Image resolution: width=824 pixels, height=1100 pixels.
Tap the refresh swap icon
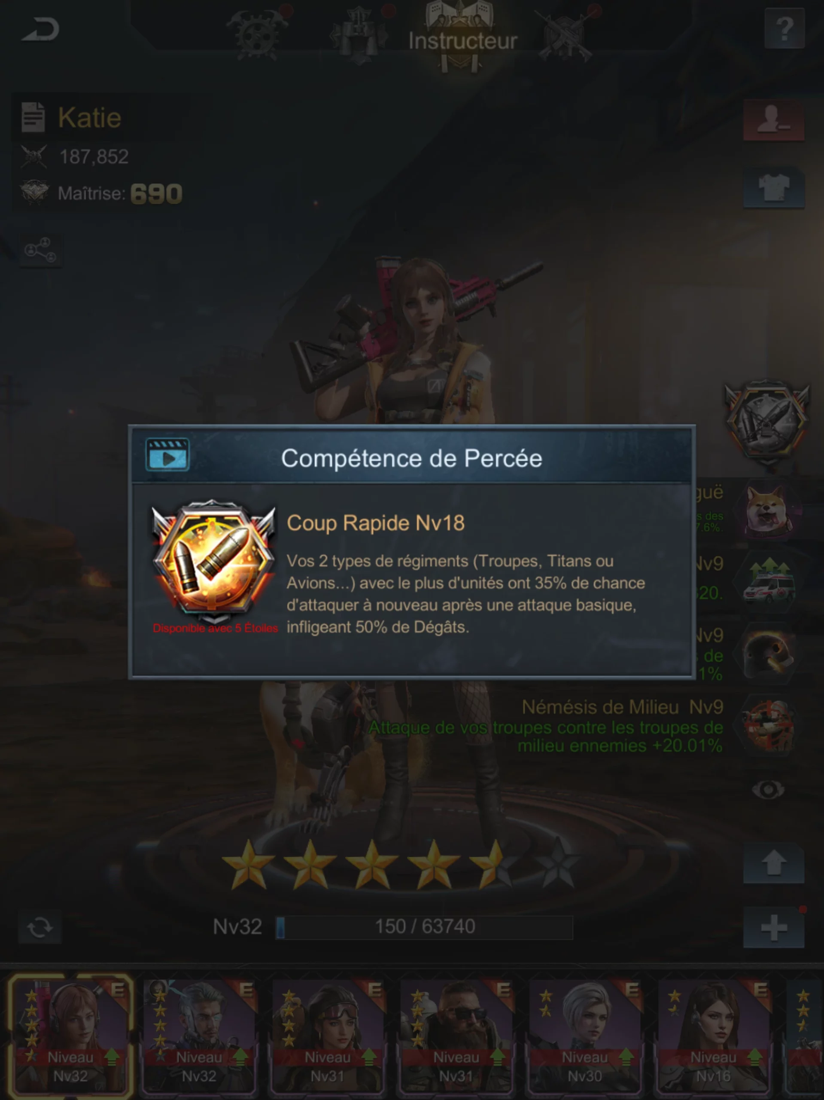(x=40, y=927)
